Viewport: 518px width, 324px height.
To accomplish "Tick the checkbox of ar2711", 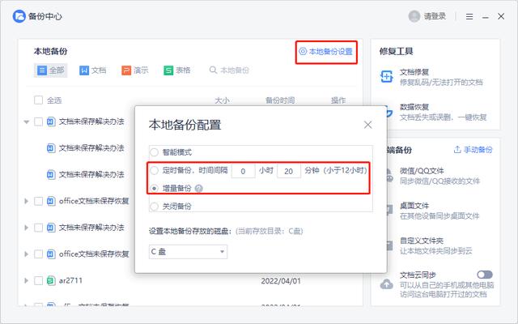I will [x=38, y=281].
